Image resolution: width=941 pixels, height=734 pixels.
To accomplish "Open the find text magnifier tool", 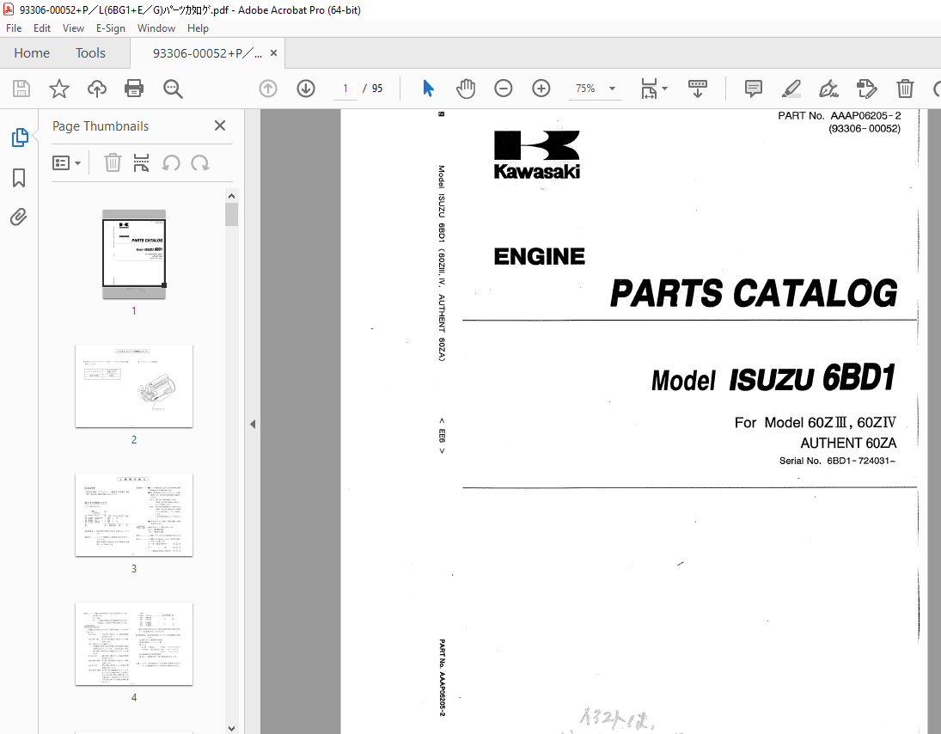I will (173, 89).
